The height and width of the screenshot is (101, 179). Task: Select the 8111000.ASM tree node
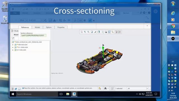[22, 50]
